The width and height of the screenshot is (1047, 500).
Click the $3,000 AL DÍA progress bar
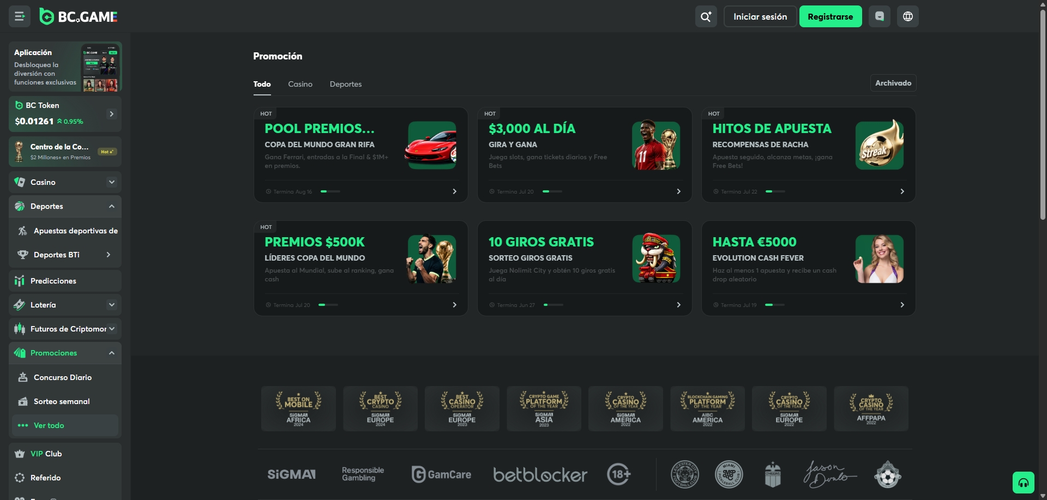coord(552,191)
